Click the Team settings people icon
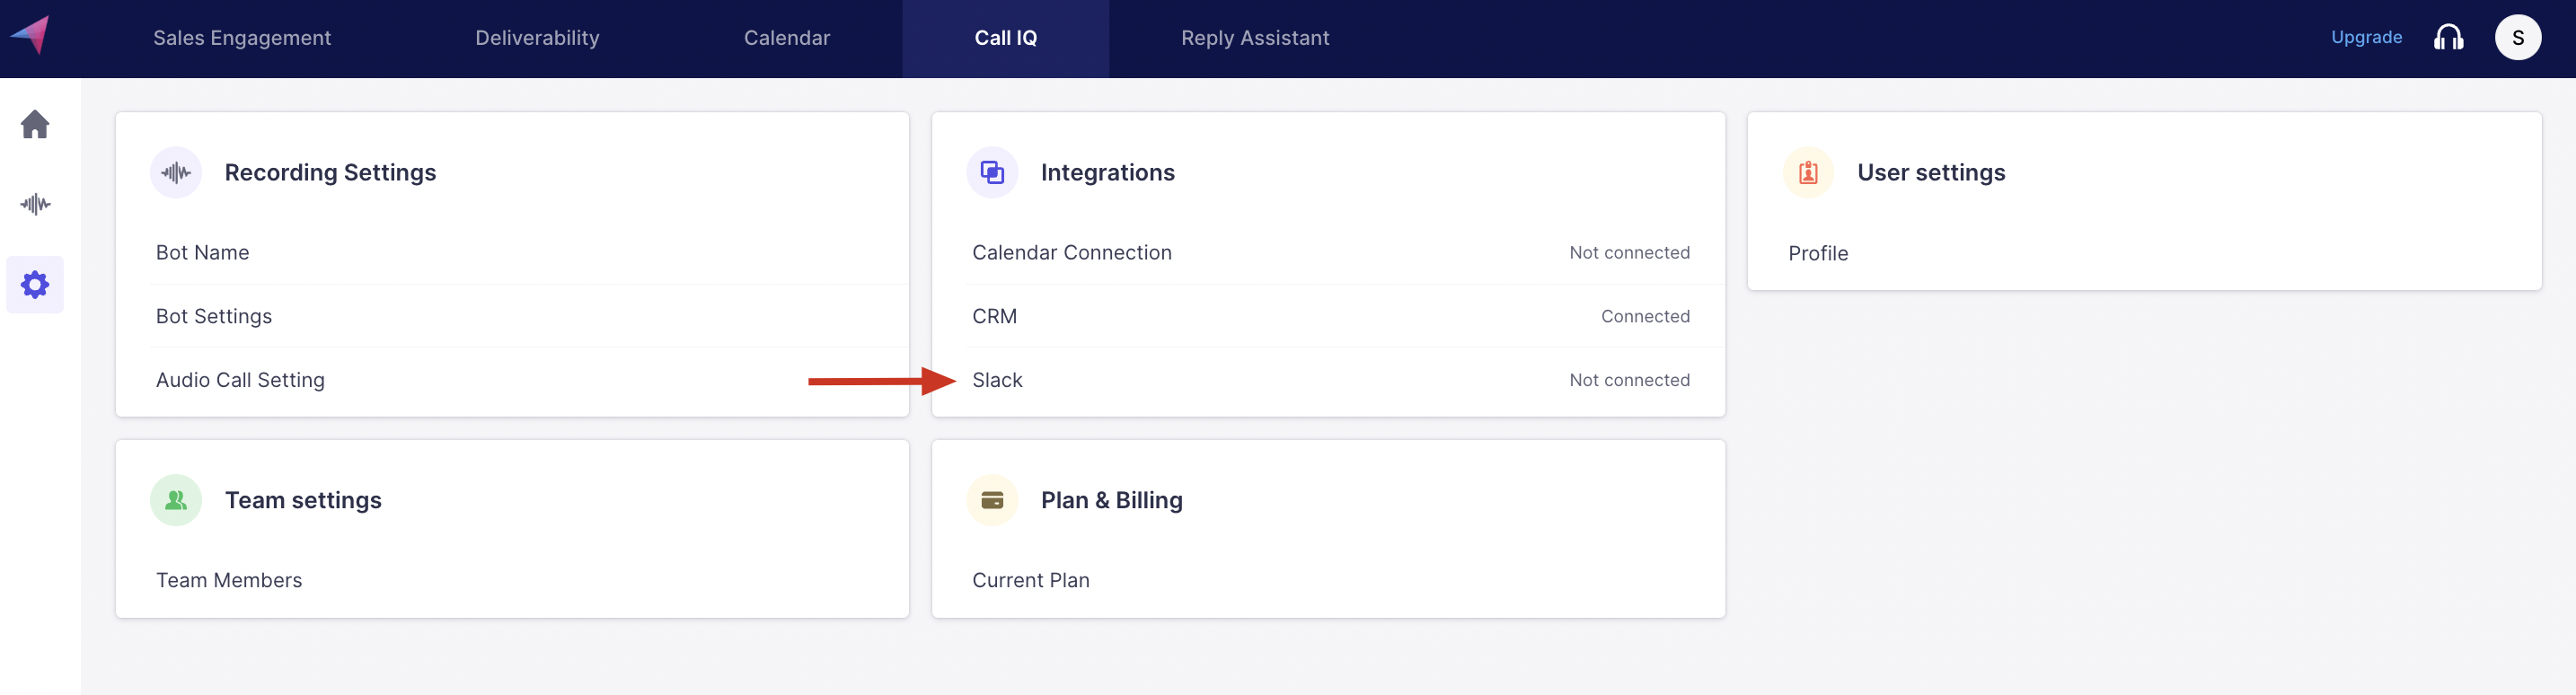This screenshot has width=2576, height=695. pyautogui.click(x=176, y=500)
